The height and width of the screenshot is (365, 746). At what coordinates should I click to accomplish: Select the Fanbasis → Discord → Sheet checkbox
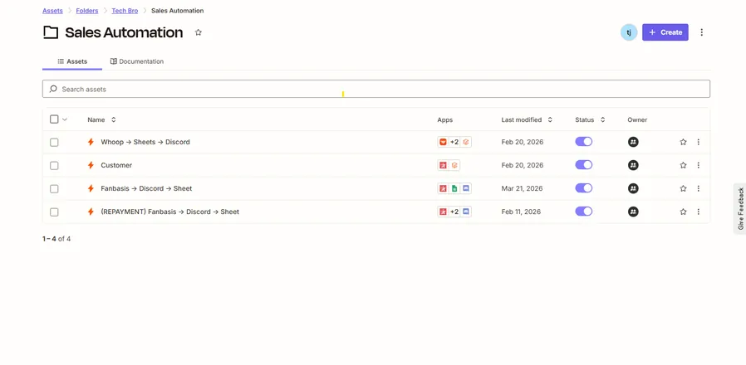(x=54, y=188)
